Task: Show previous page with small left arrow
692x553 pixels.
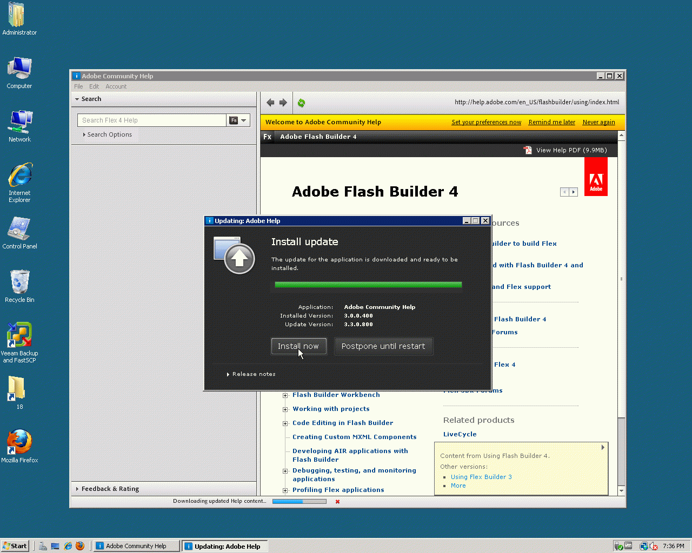Action: coord(564,192)
